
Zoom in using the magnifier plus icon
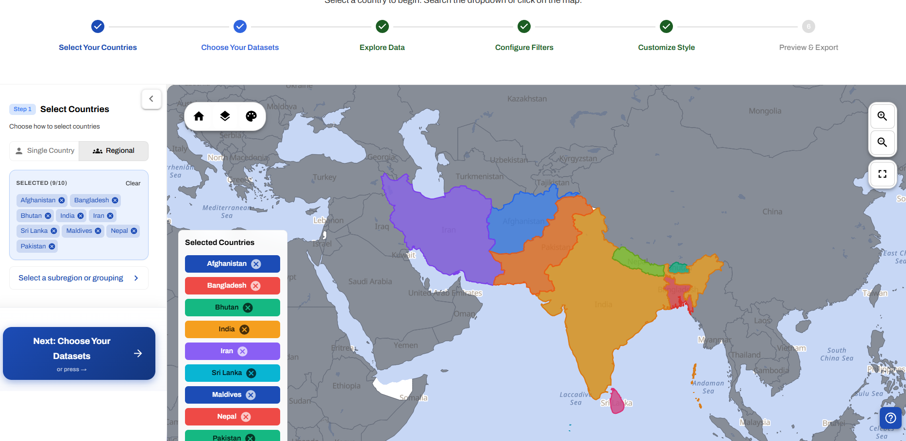pyautogui.click(x=882, y=116)
